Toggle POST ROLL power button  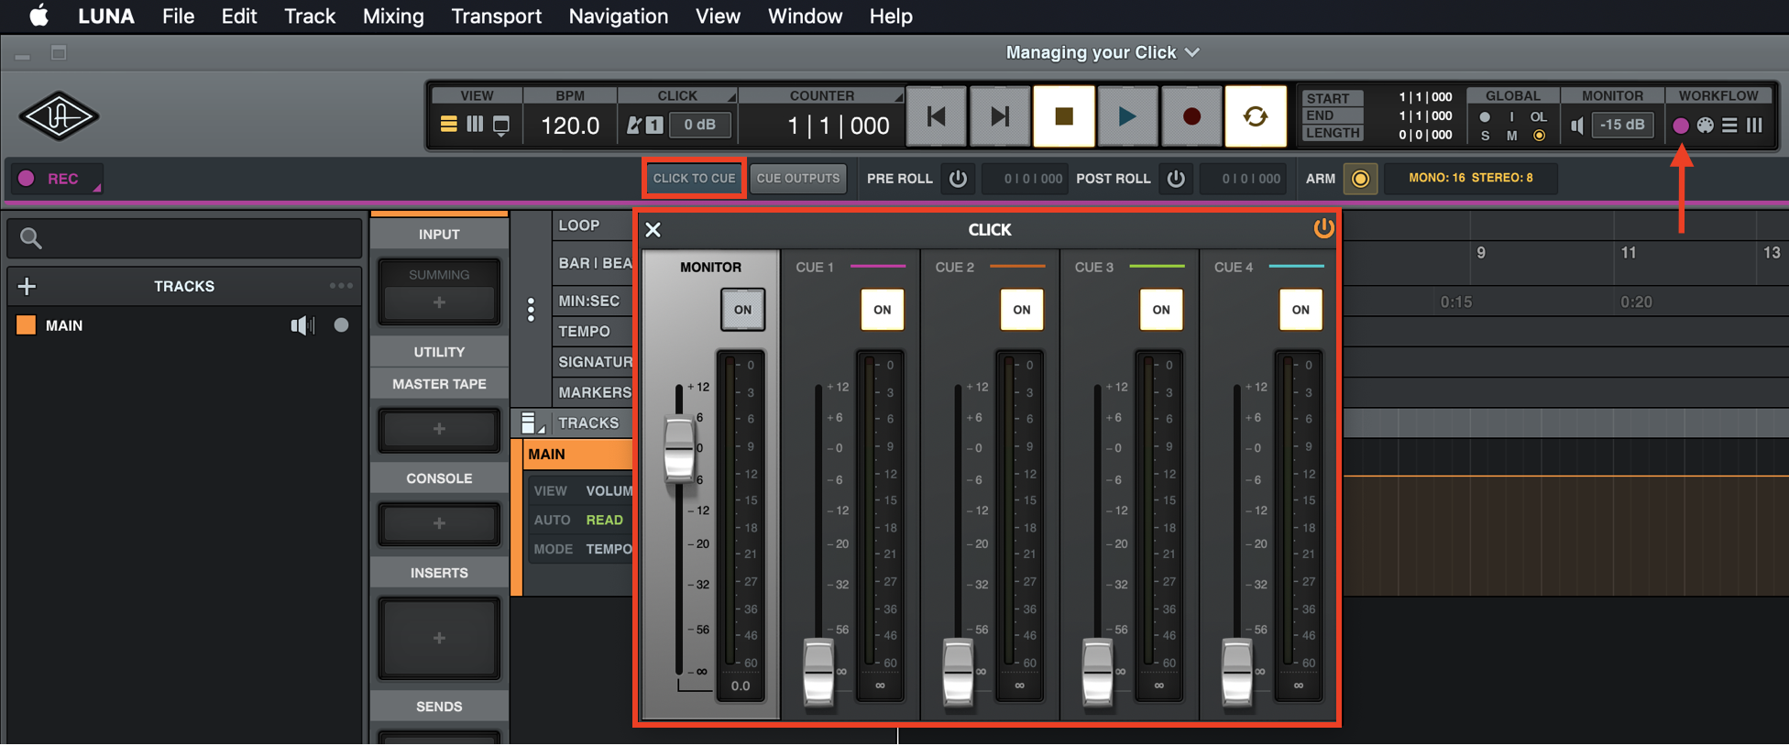pyautogui.click(x=1176, y=179)
